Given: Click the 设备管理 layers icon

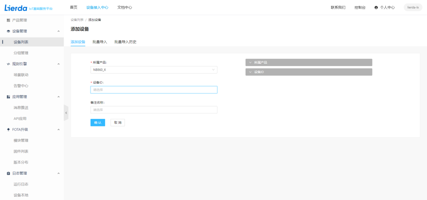Looking at the screenshot, I should point(8,31).
